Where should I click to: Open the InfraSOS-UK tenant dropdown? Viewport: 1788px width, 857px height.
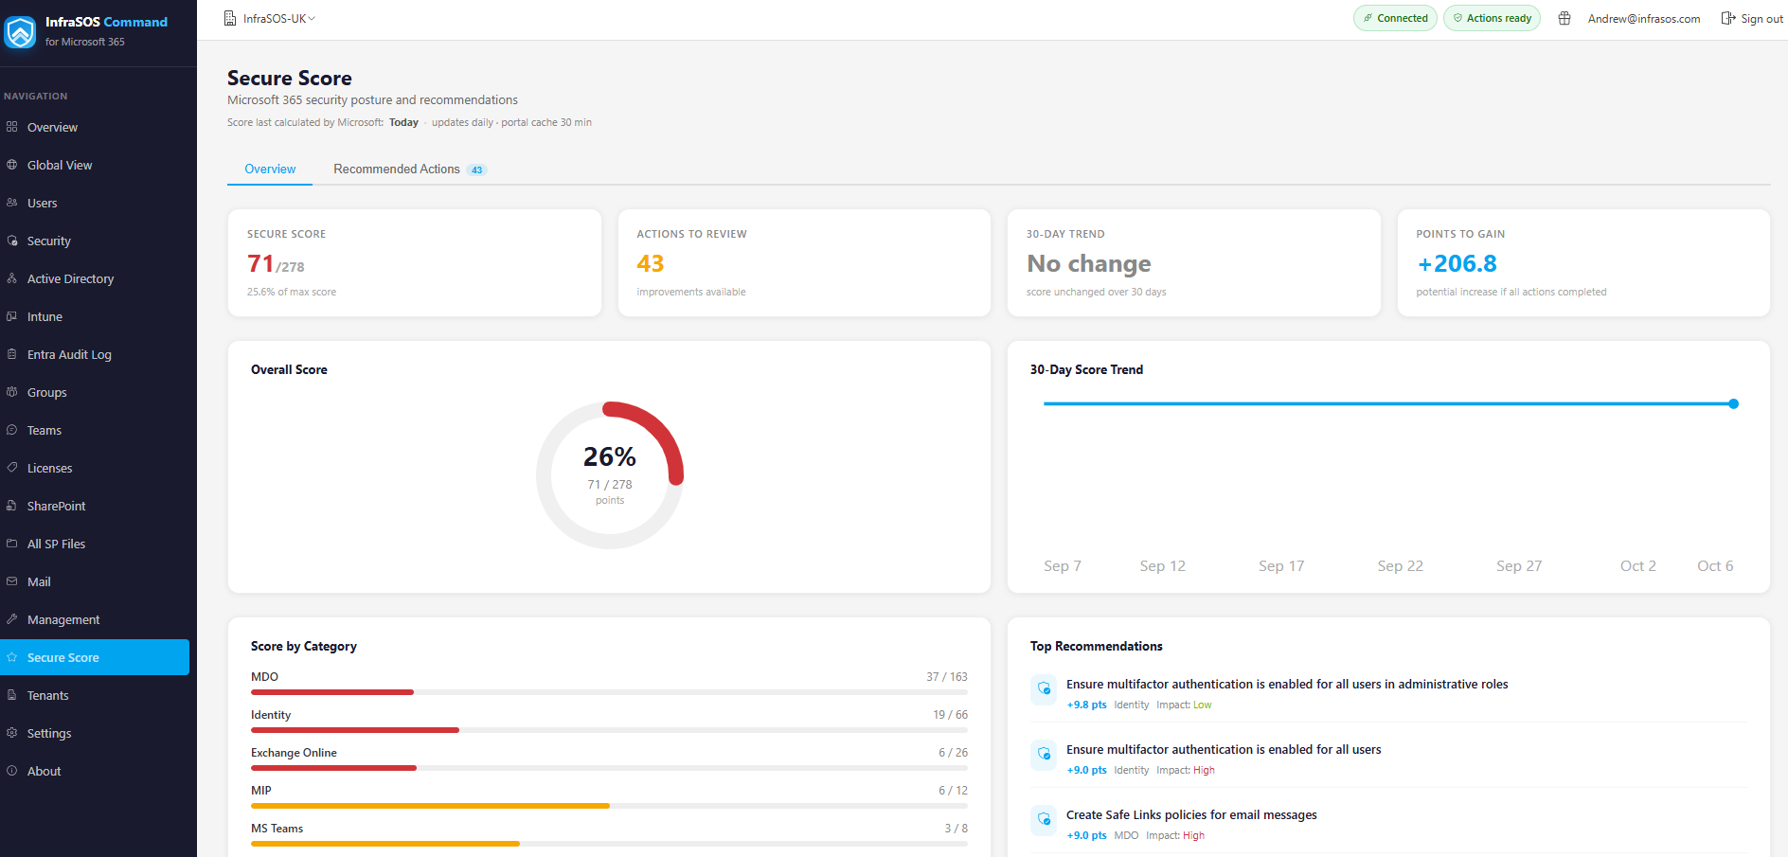[270, 18]
